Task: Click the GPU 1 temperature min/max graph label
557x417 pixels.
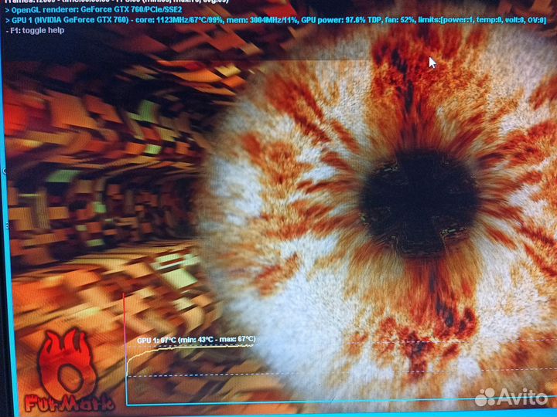Action: click(196, 339)
